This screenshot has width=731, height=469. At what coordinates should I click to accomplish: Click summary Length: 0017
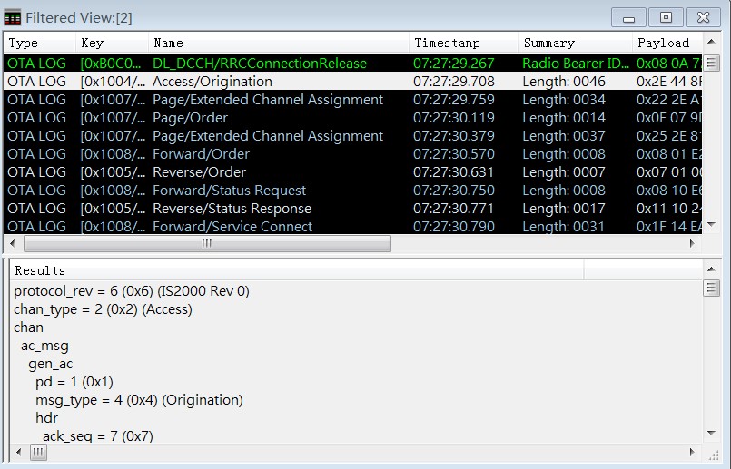[x=564, y=208]
